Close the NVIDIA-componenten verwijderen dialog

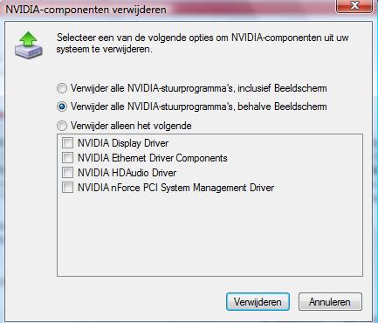pyautogui.click(x=354, y=6)
